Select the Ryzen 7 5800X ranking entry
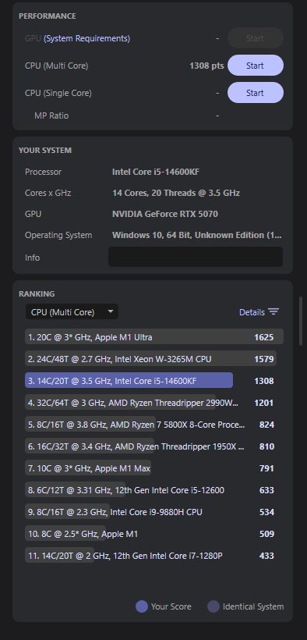307x640 pixels. click(x=154, y=425)
